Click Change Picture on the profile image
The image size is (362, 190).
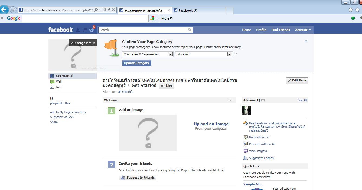83,43
